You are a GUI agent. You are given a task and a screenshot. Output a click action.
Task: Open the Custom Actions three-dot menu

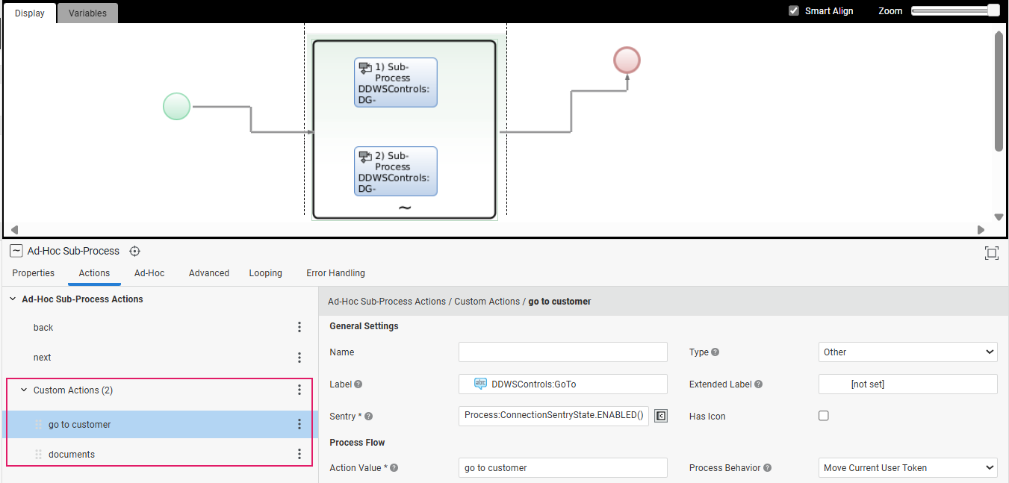(299, 390)
